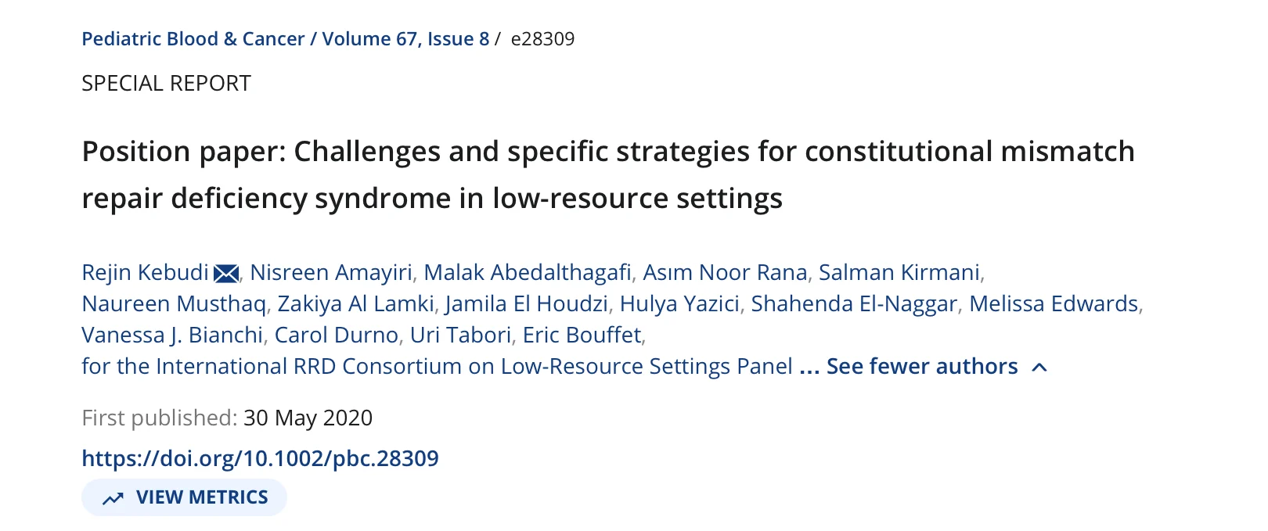Select author Nisreen Amayiri

(x=330, y=272)
